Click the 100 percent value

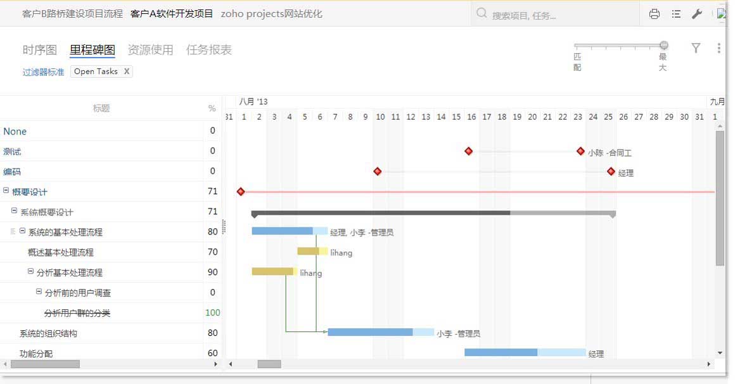(212, 313)
